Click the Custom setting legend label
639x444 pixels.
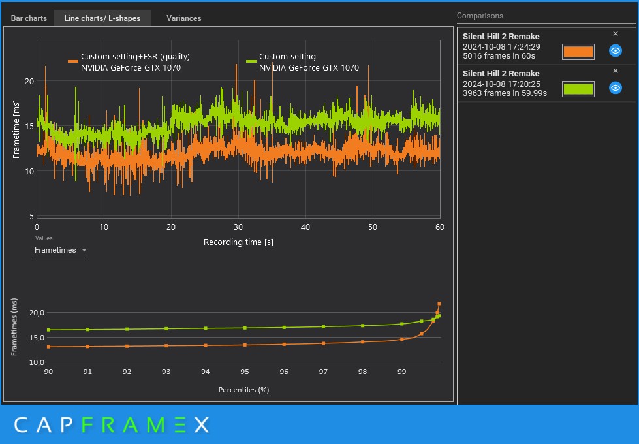pyautogui.click(x=287, y=57)
